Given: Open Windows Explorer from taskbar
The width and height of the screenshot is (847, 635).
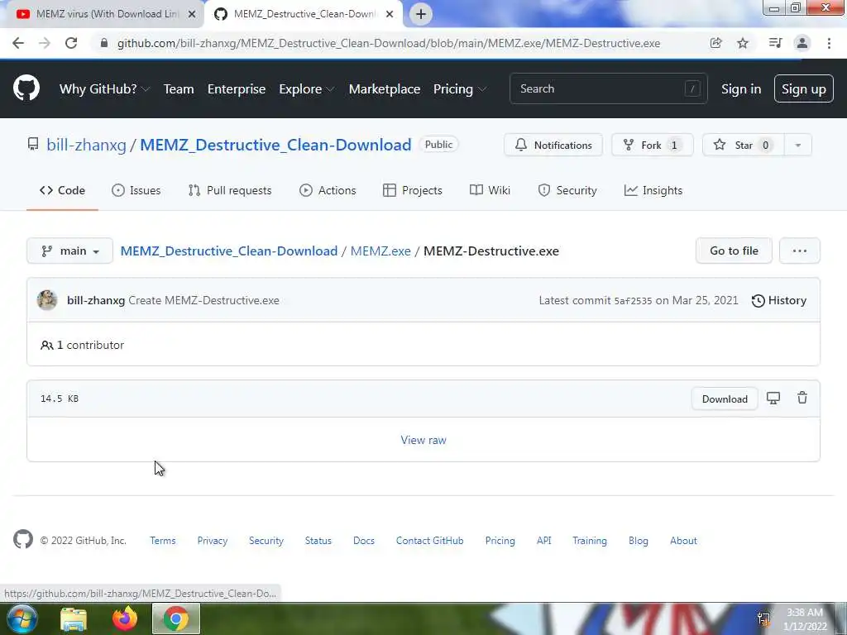Looking at the screenshot, I should click(74, 618).
